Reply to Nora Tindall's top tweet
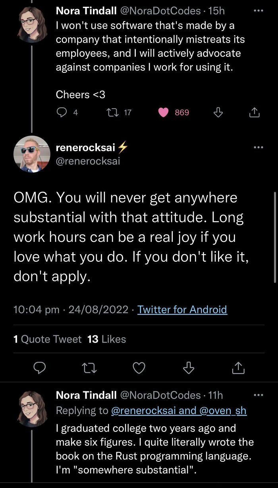Viewport: 278px width, 488px height. tap(62, 113)
